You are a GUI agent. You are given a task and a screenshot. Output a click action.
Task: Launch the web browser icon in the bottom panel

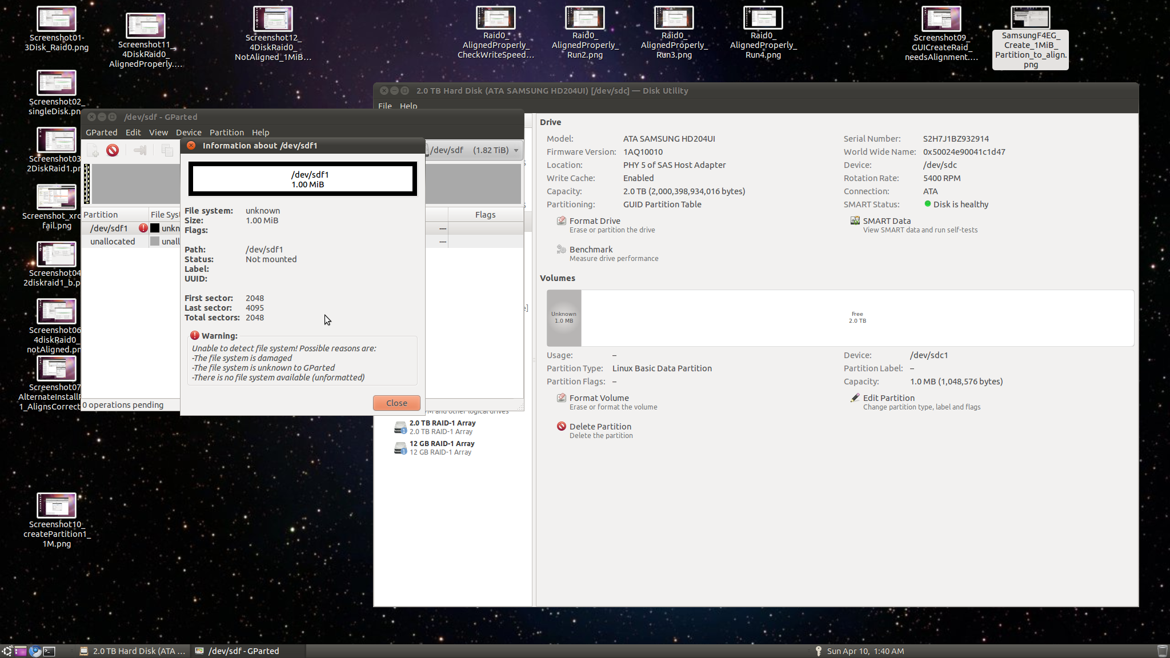click(x=35, y=651)
